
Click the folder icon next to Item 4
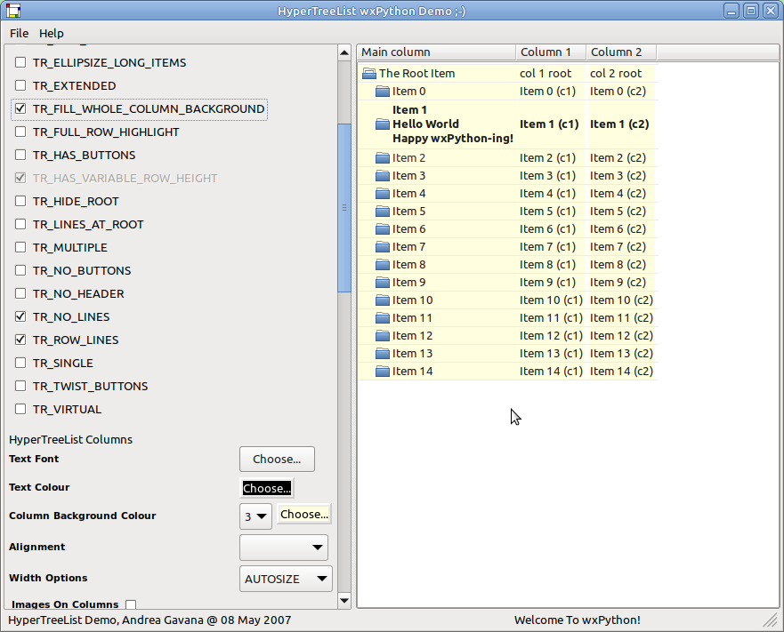click(383, 194)
